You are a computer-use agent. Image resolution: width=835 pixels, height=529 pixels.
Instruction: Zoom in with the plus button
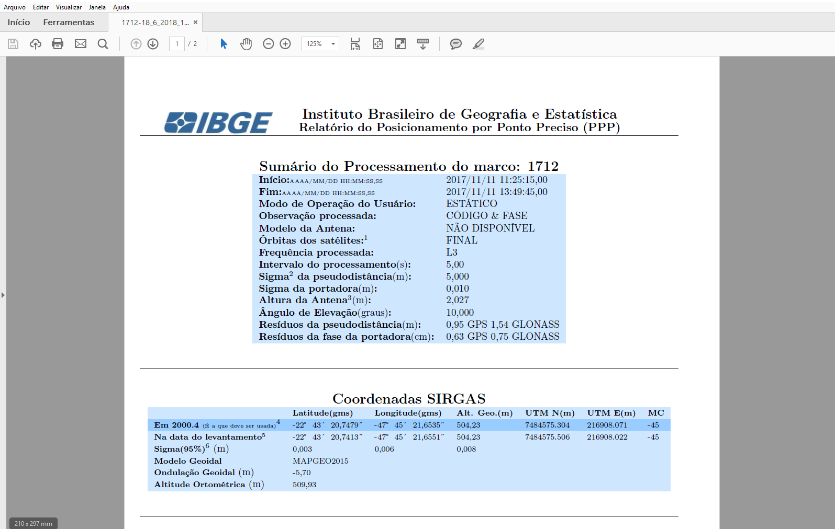tap(285, 44)
